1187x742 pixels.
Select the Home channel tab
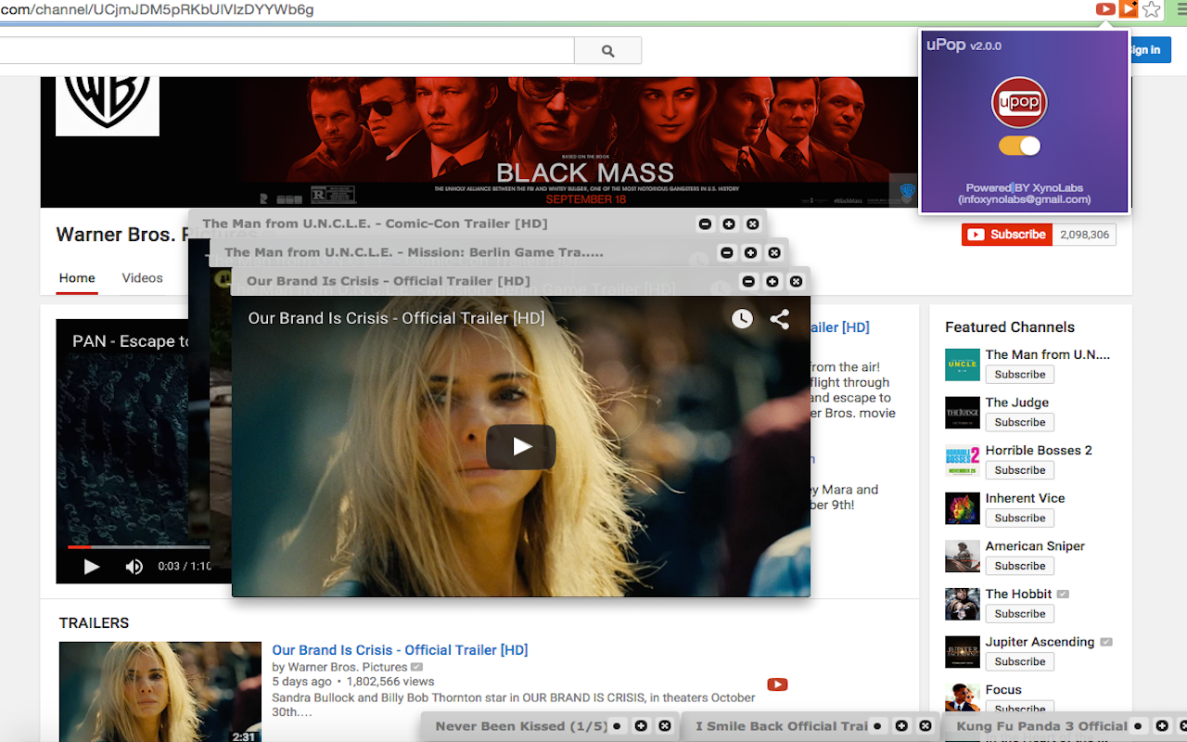tap(77, 278)
